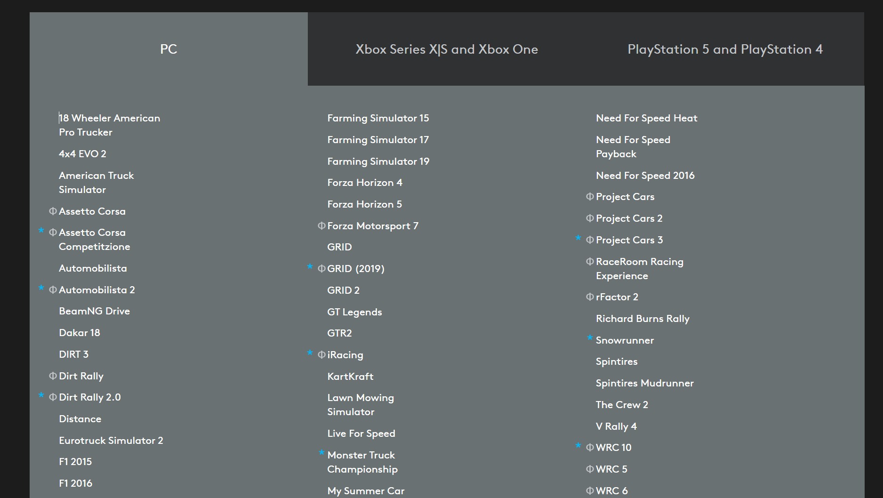Click the blue asterisk next to Assetto Corsa Competitzione
Image resolution: width=883 pixels, height=498 pixels.
tap(41, 231)
